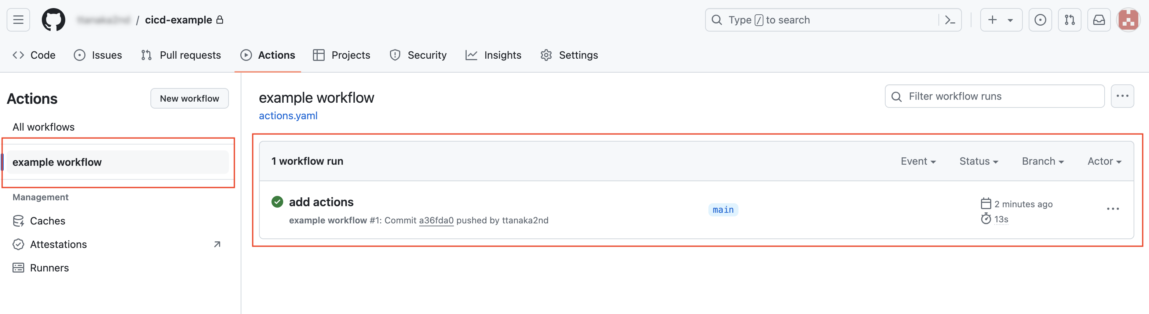Open the hamburger navigation menu

tap(18, 20)
